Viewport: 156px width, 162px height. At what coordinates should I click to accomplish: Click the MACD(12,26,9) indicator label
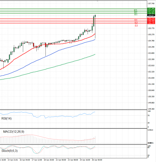[14, 132]
